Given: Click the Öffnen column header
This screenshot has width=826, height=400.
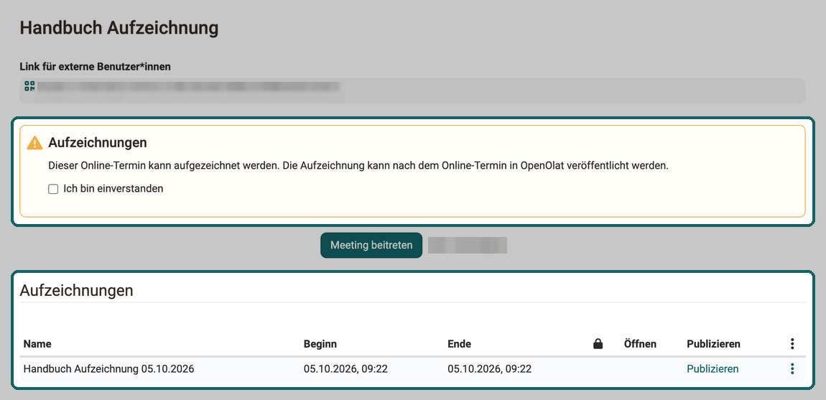Looking at the screenshot, I should tap(640, 344).
